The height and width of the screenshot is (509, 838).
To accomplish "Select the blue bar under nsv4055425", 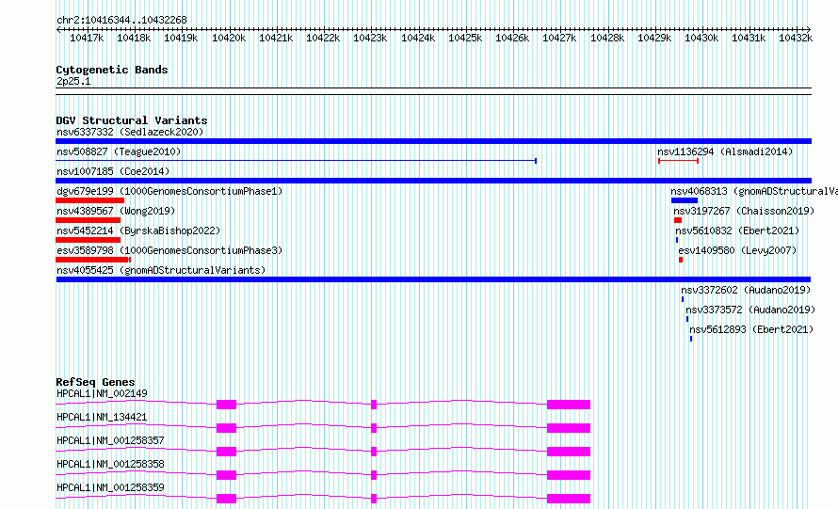I will 433,279.
